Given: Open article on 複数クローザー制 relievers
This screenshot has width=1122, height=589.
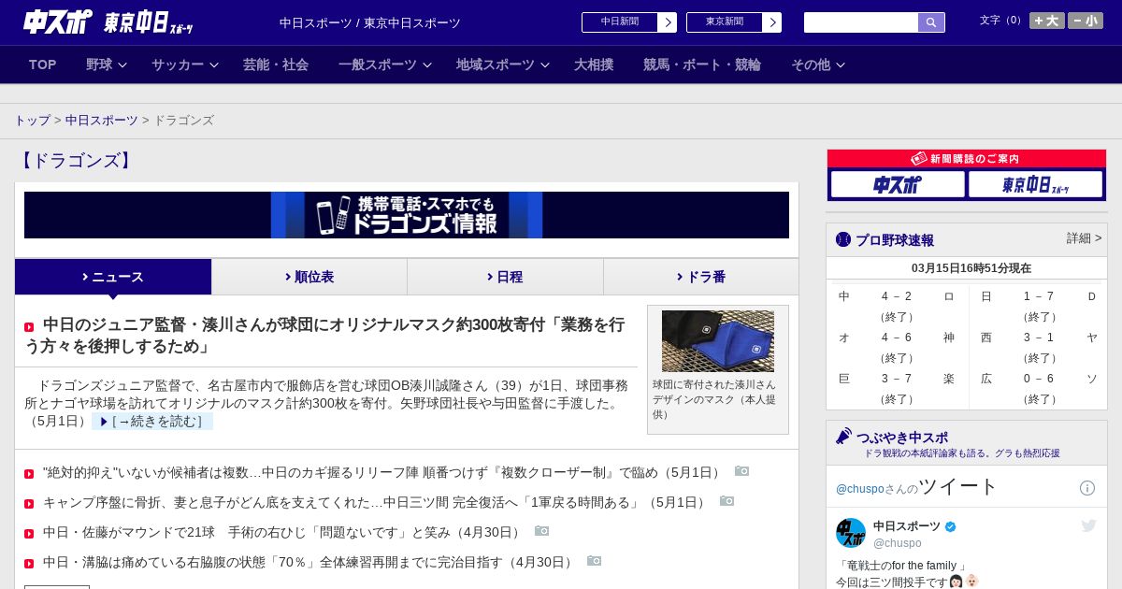Looking at the screenshot, I should tap(383, 472).
